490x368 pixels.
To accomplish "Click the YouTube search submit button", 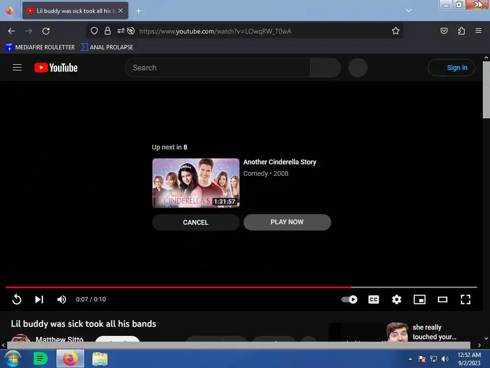I will [x=325, y=68].
